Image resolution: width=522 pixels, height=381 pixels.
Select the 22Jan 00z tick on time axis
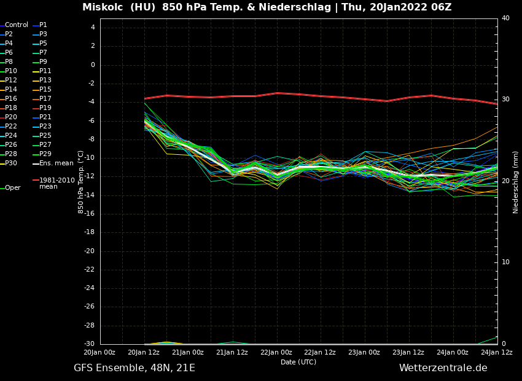[x=276, y=353]
